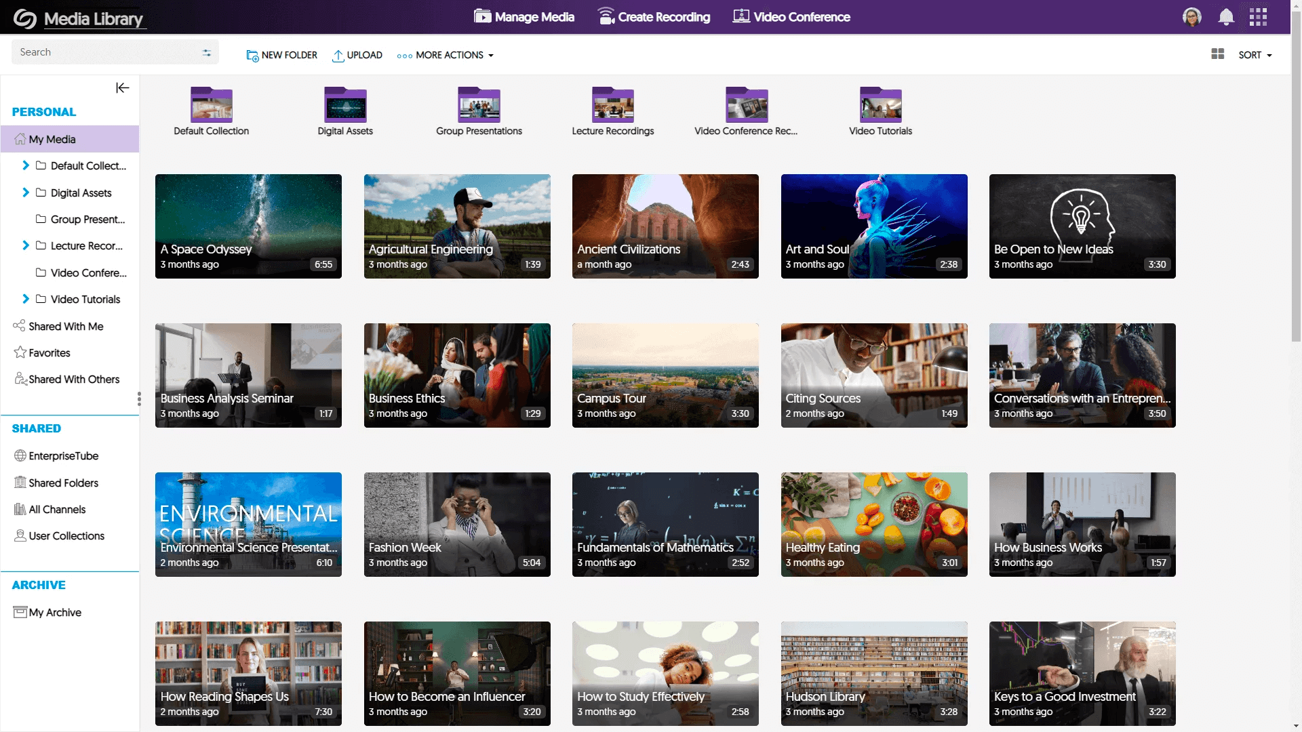This screenshot has width=1302, height=732.
Task: Collapse the sidebar with the arrow icon
Action: point(123,88)
